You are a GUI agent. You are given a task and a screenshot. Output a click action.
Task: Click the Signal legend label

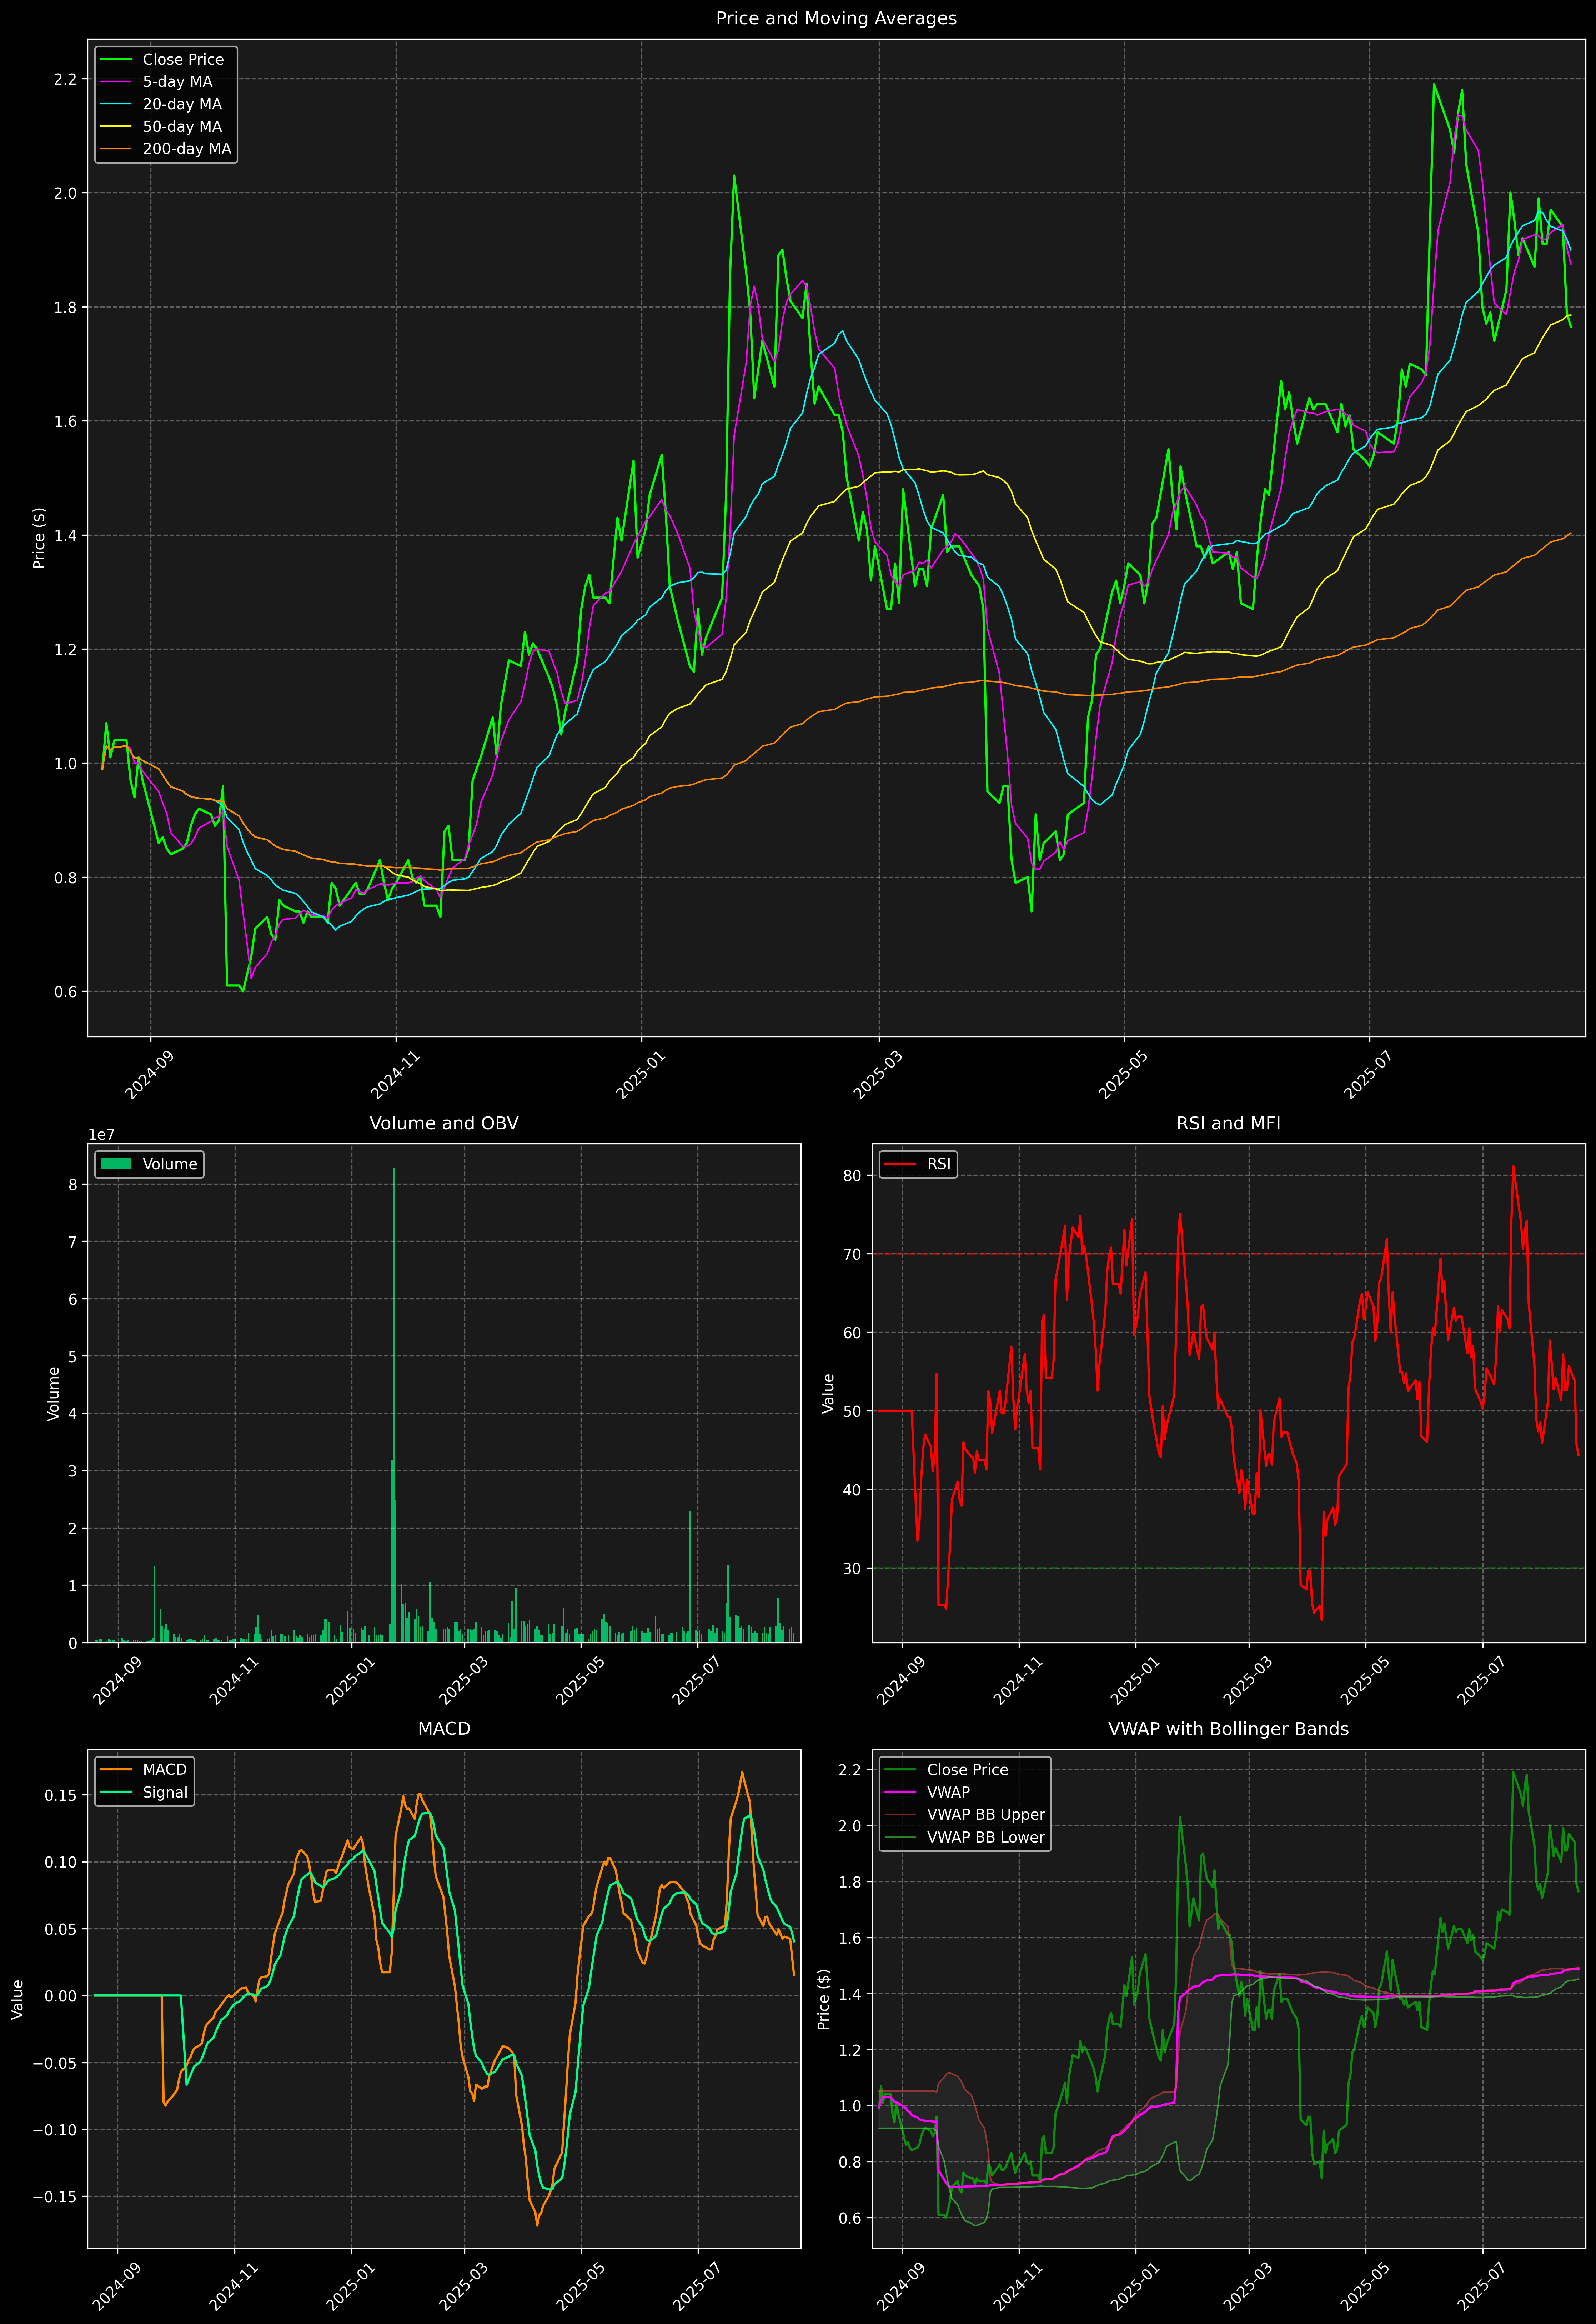[165, 1792]
